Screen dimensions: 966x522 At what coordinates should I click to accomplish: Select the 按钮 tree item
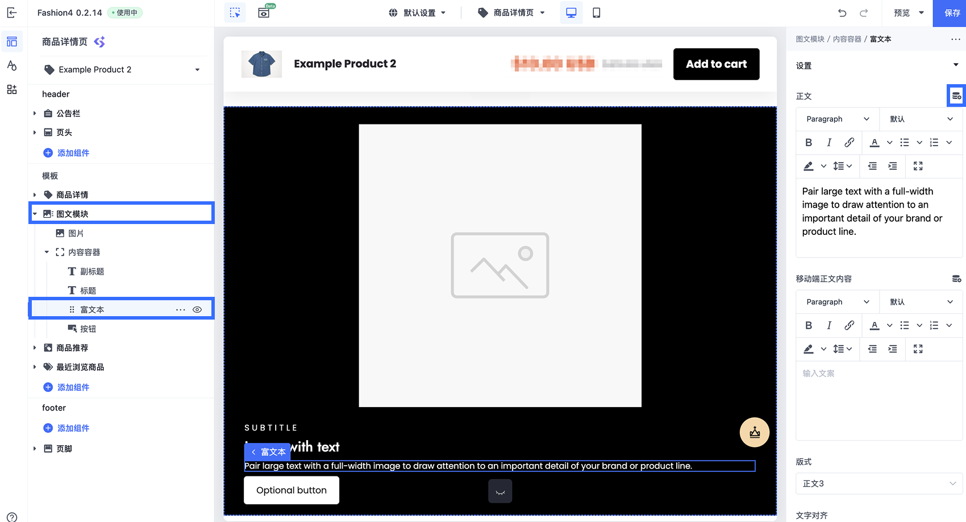[88, 329]
